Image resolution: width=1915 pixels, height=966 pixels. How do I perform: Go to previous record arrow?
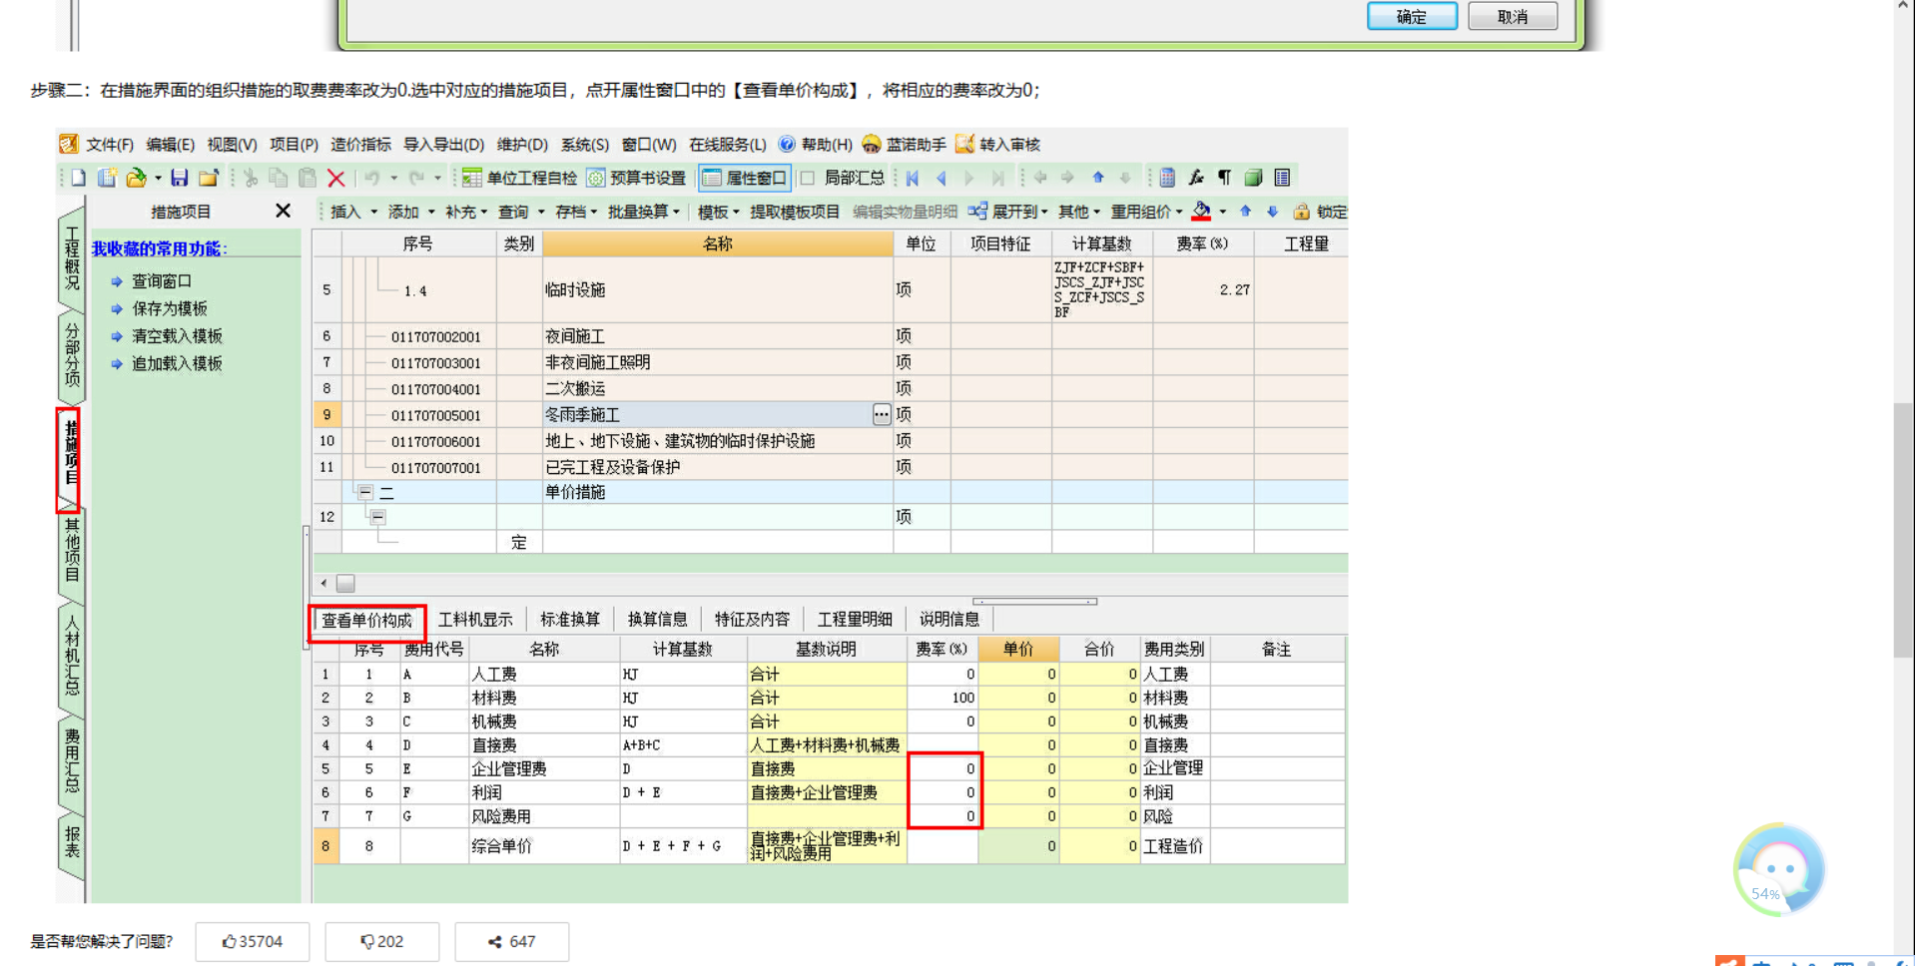point(942,178)
